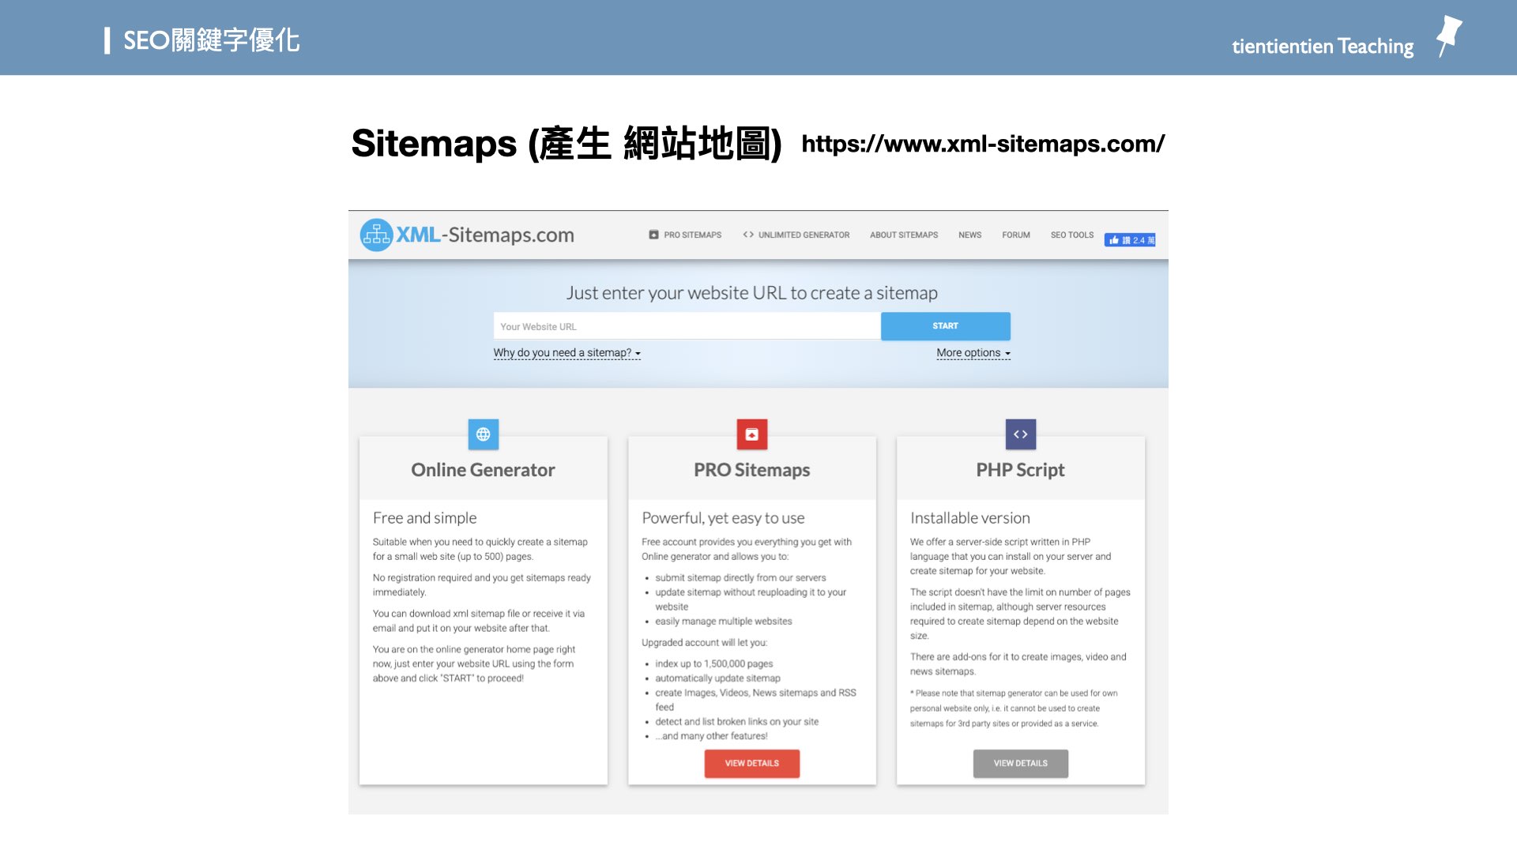Click the blue '讚 2.4萬' Facebook like badge
1517x853 pixels.
tap(1130, 239)
